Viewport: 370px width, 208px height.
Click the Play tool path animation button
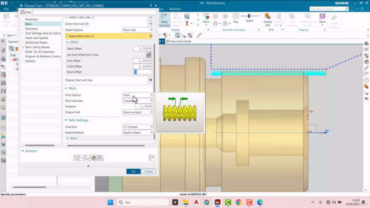pyautogui.click(x=235, y=16)
